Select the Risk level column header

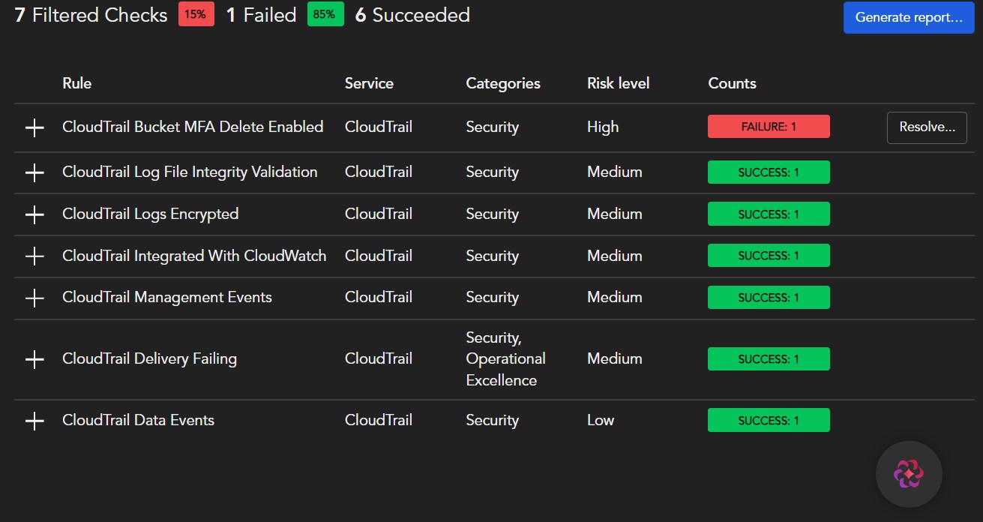618,83
